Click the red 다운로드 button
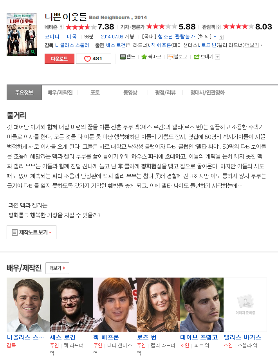 60,59
